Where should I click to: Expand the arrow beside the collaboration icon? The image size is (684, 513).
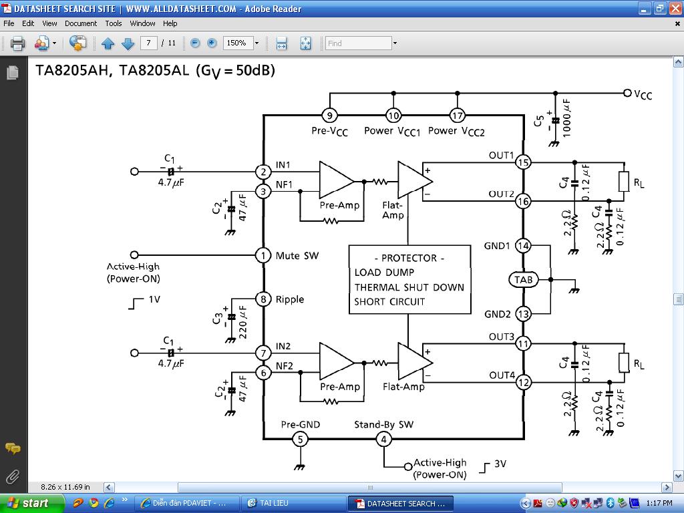point(54,43)
